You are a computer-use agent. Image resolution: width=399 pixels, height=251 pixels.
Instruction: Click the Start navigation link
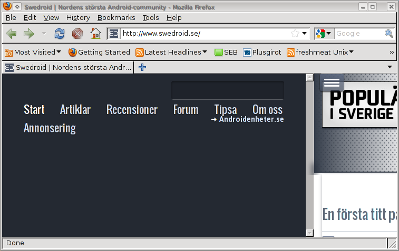pyautogui.click(x=34, y=110)
